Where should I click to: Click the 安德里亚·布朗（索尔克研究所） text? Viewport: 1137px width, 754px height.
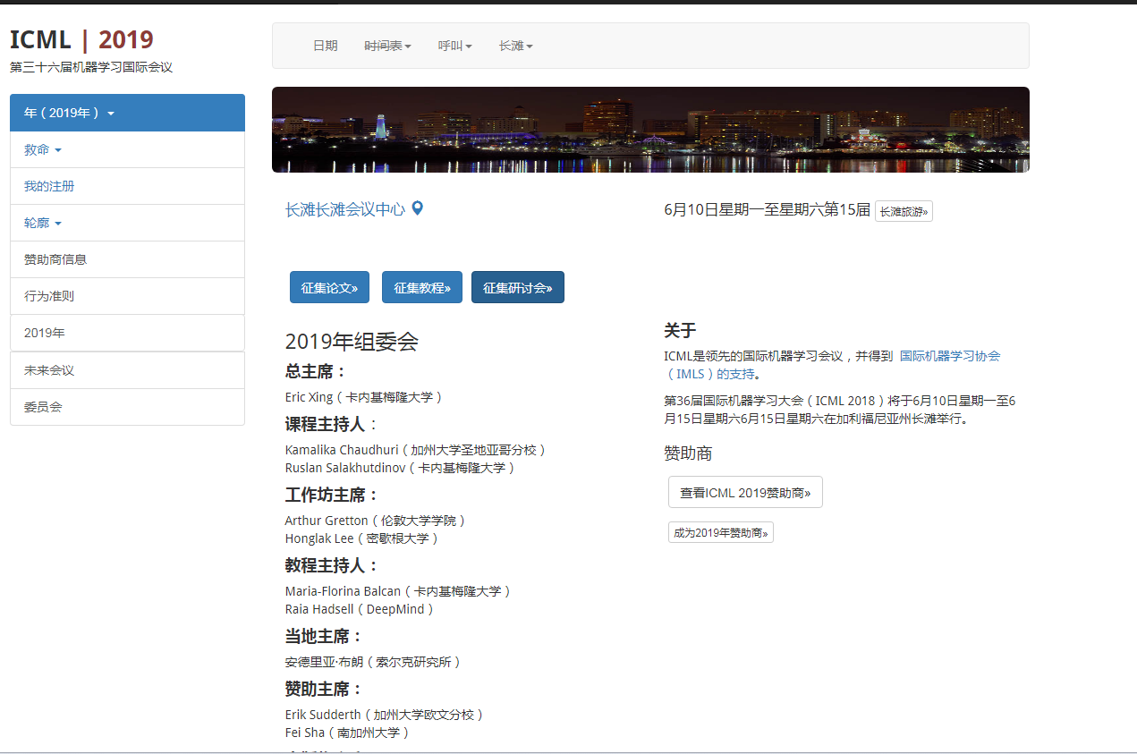tap(374, 662)
